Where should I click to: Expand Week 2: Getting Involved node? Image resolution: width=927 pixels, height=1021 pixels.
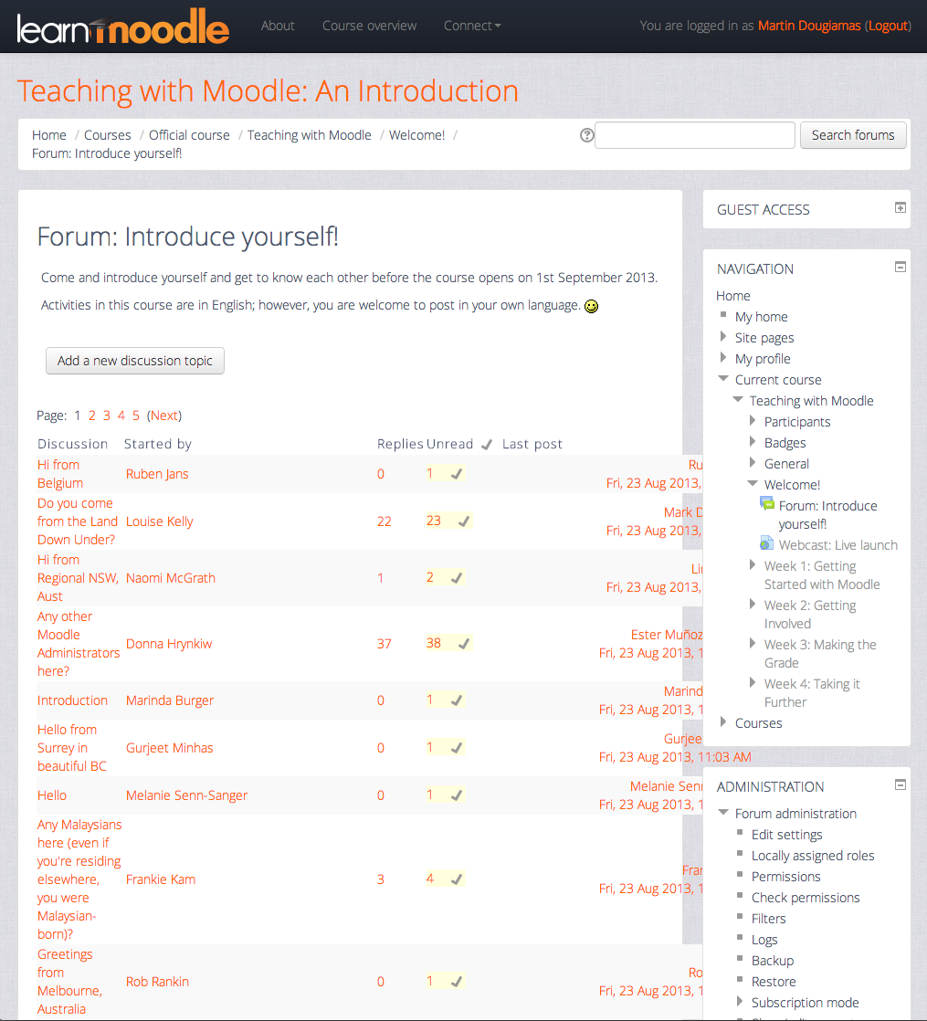[753, 604]
